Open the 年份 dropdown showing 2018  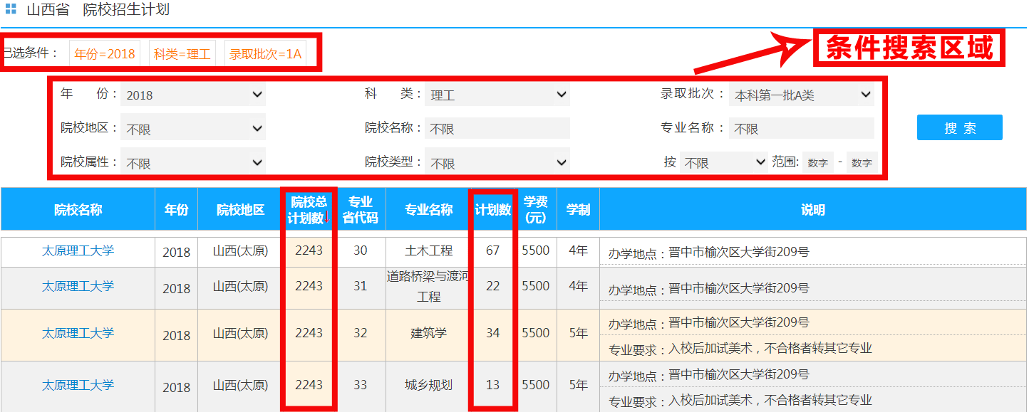tap(192, 95)
